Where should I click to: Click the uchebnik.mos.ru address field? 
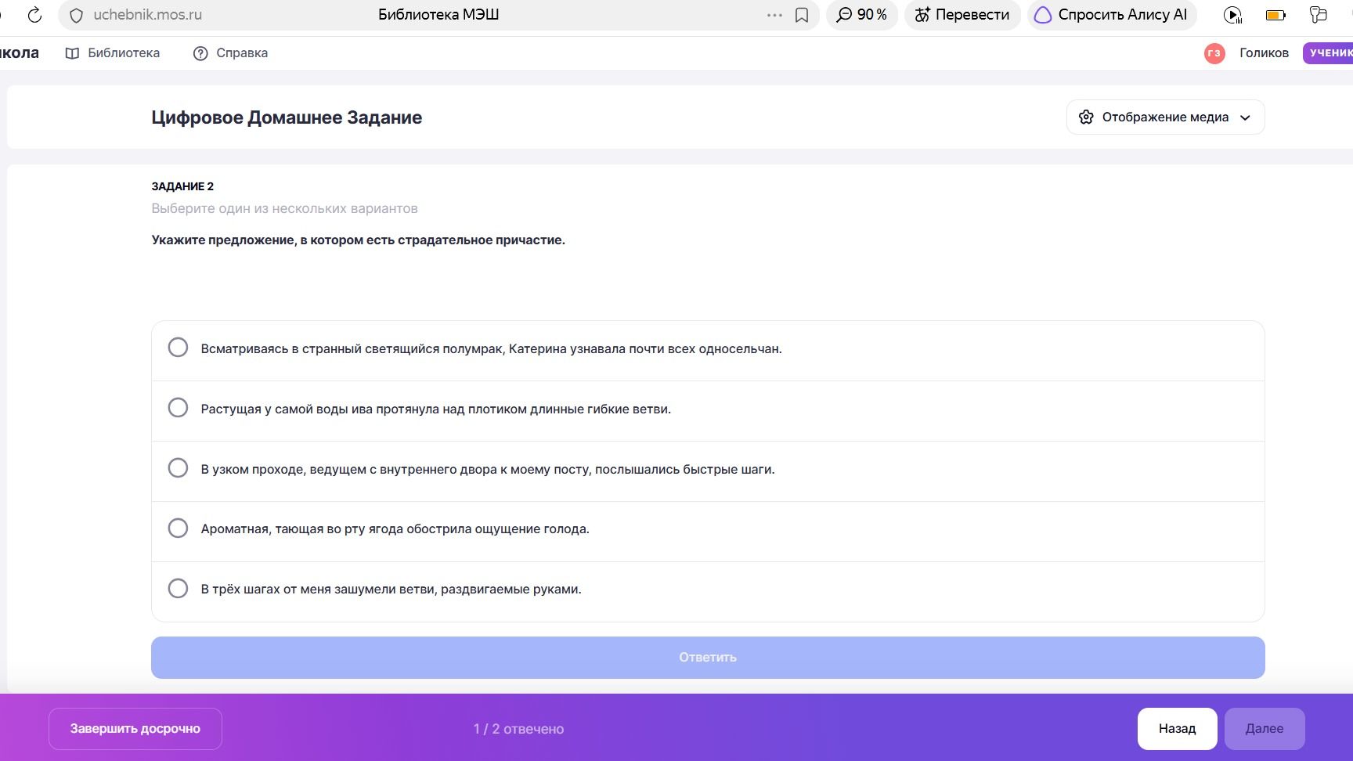(148, 15)
